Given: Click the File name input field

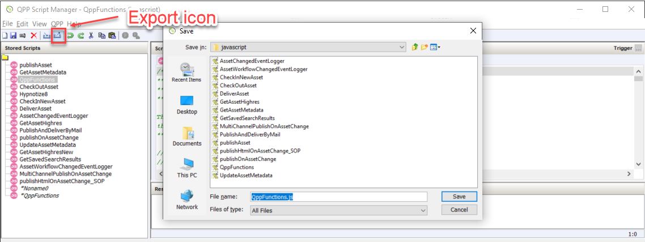Looking at the screenshot, I should point(338,197).
